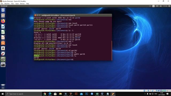Open the Ubuntu network indicator
Image resolution: width=171 pixels, height=96 pixels.
click(x=150, y=6)
